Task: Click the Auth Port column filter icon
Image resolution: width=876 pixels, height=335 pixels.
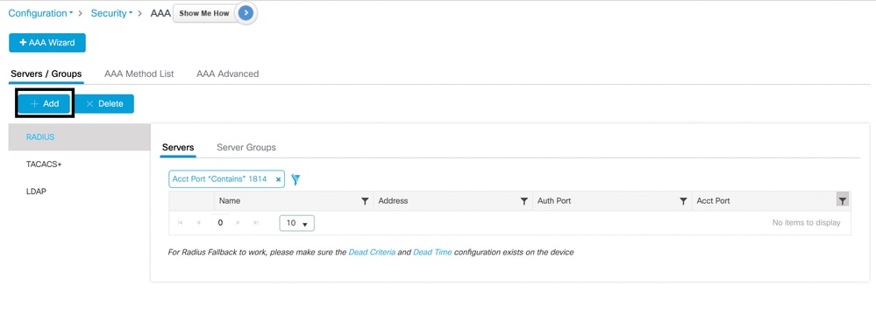Action: pos(683,201)
